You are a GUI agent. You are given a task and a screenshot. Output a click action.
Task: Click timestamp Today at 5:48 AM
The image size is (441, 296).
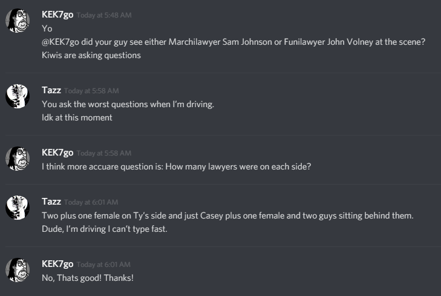point(104,15)
